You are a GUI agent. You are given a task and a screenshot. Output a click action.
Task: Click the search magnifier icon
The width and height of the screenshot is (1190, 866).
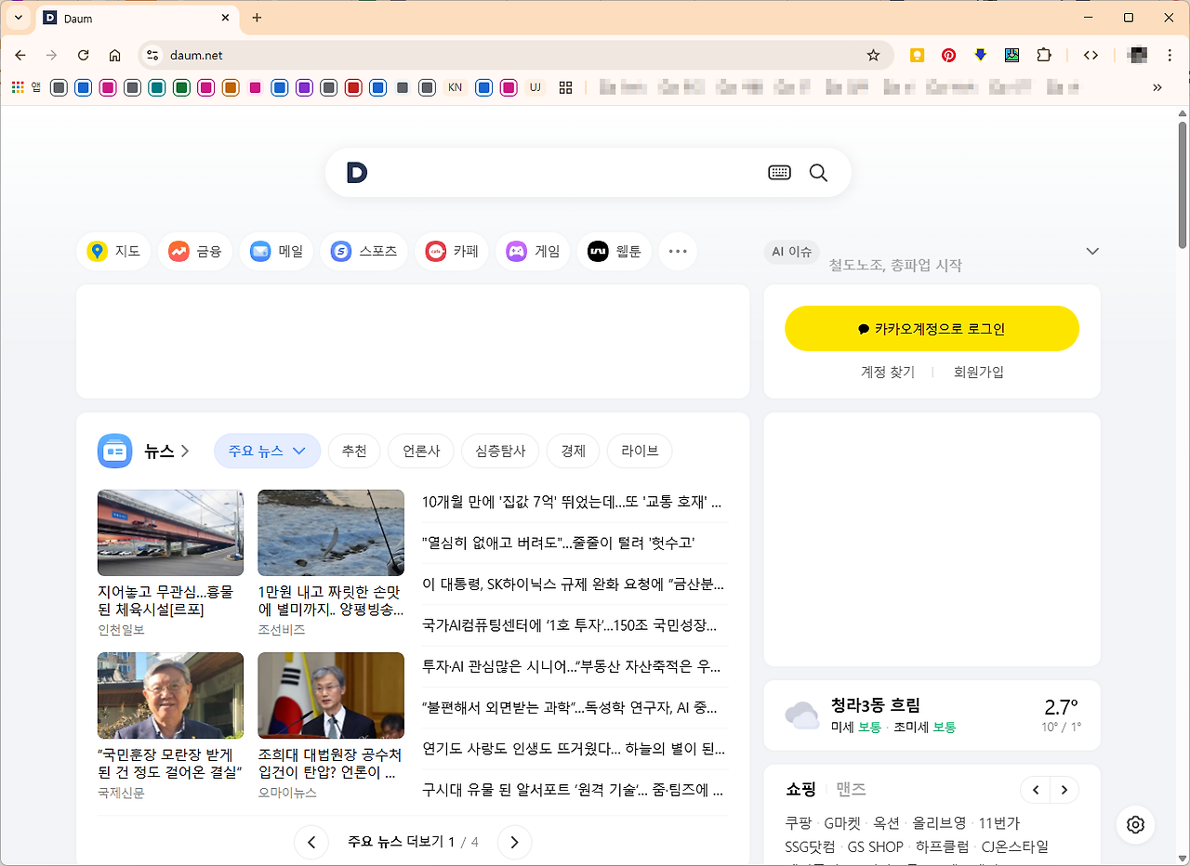pyautogui.click(x=818, y=173)
